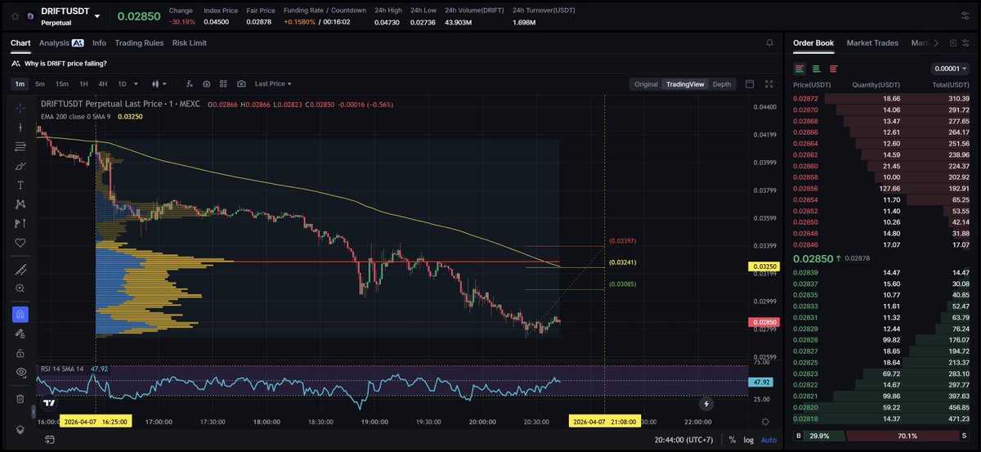Image resolution: width=981 pixels, height=452 pixels.
Task: Click the price alert bell icon
Action: point(769,43)
